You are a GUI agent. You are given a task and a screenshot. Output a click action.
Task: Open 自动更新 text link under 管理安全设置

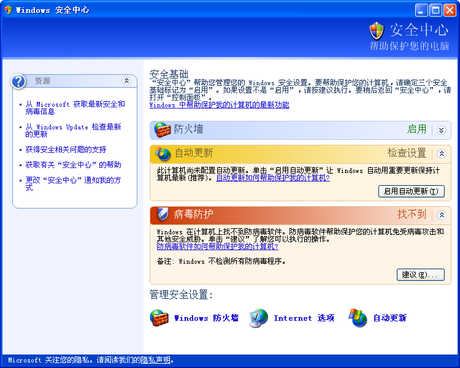click(390, 318)
